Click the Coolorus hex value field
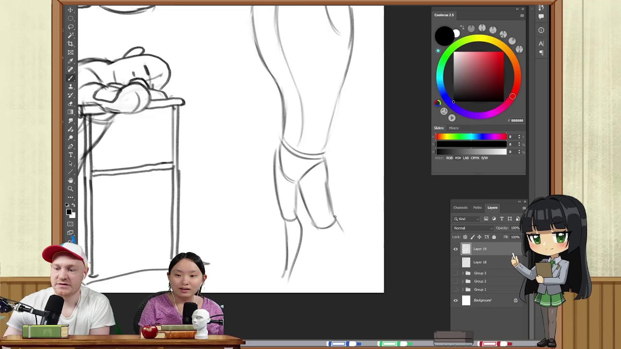The image size is (621, 349). [517, 120]
